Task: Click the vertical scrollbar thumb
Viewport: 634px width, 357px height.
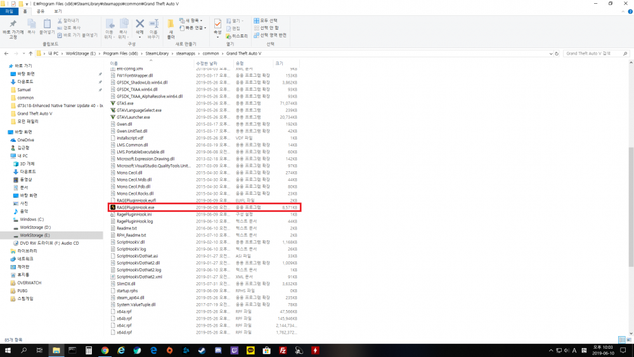Action: tap(631, 206)
